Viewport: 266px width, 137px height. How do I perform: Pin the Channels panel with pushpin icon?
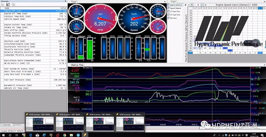tap(66, 1)
